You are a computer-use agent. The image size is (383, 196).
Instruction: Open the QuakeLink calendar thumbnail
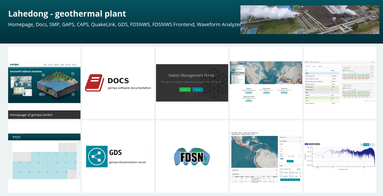point(44,156)
